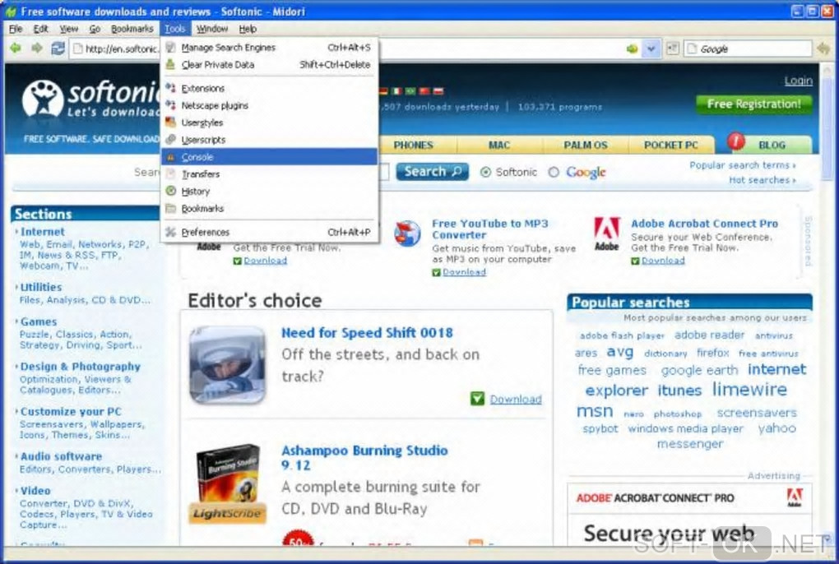This screenshot has width=839, height=564.
Task: Click Download link under Free YouTube to MP3
Action: point(465,272)
